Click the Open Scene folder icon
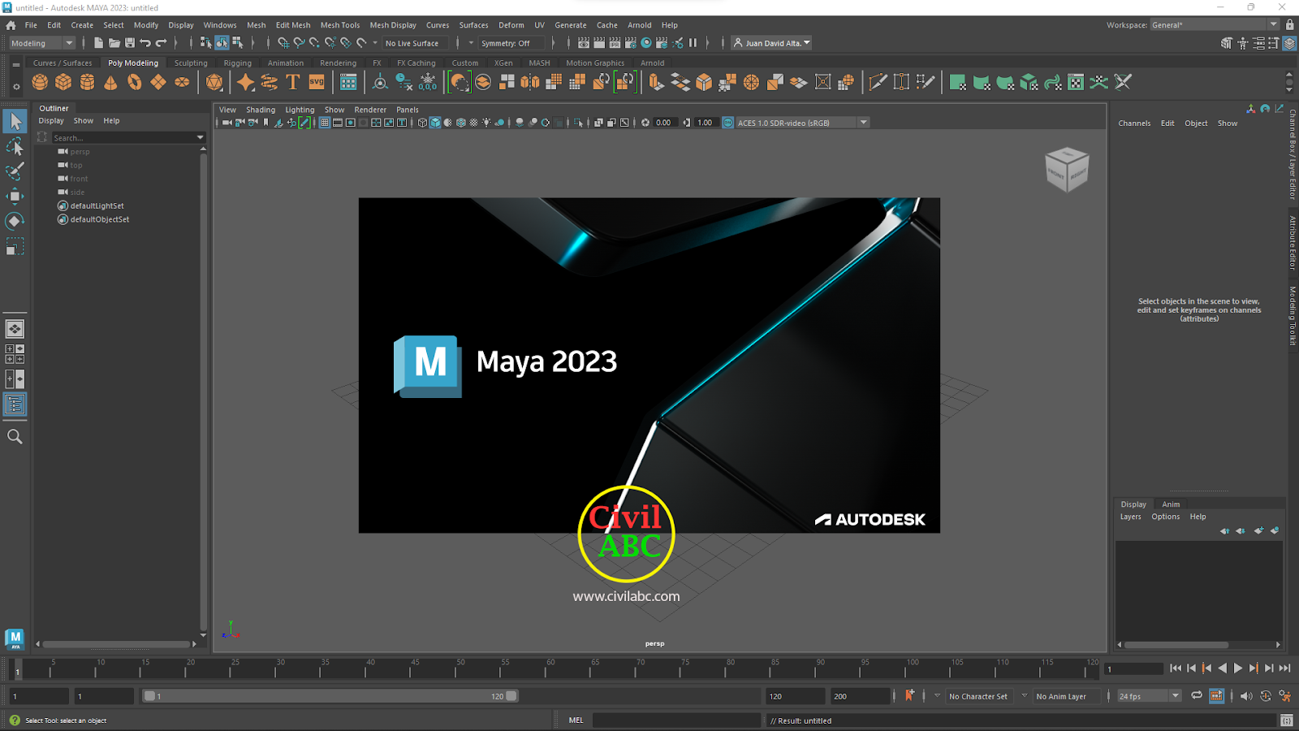The height and width of the screenshot is (731, 1299). point(114,43)
